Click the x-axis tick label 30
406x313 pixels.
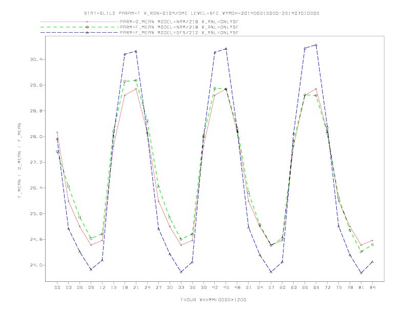click(x=170, y=287)
